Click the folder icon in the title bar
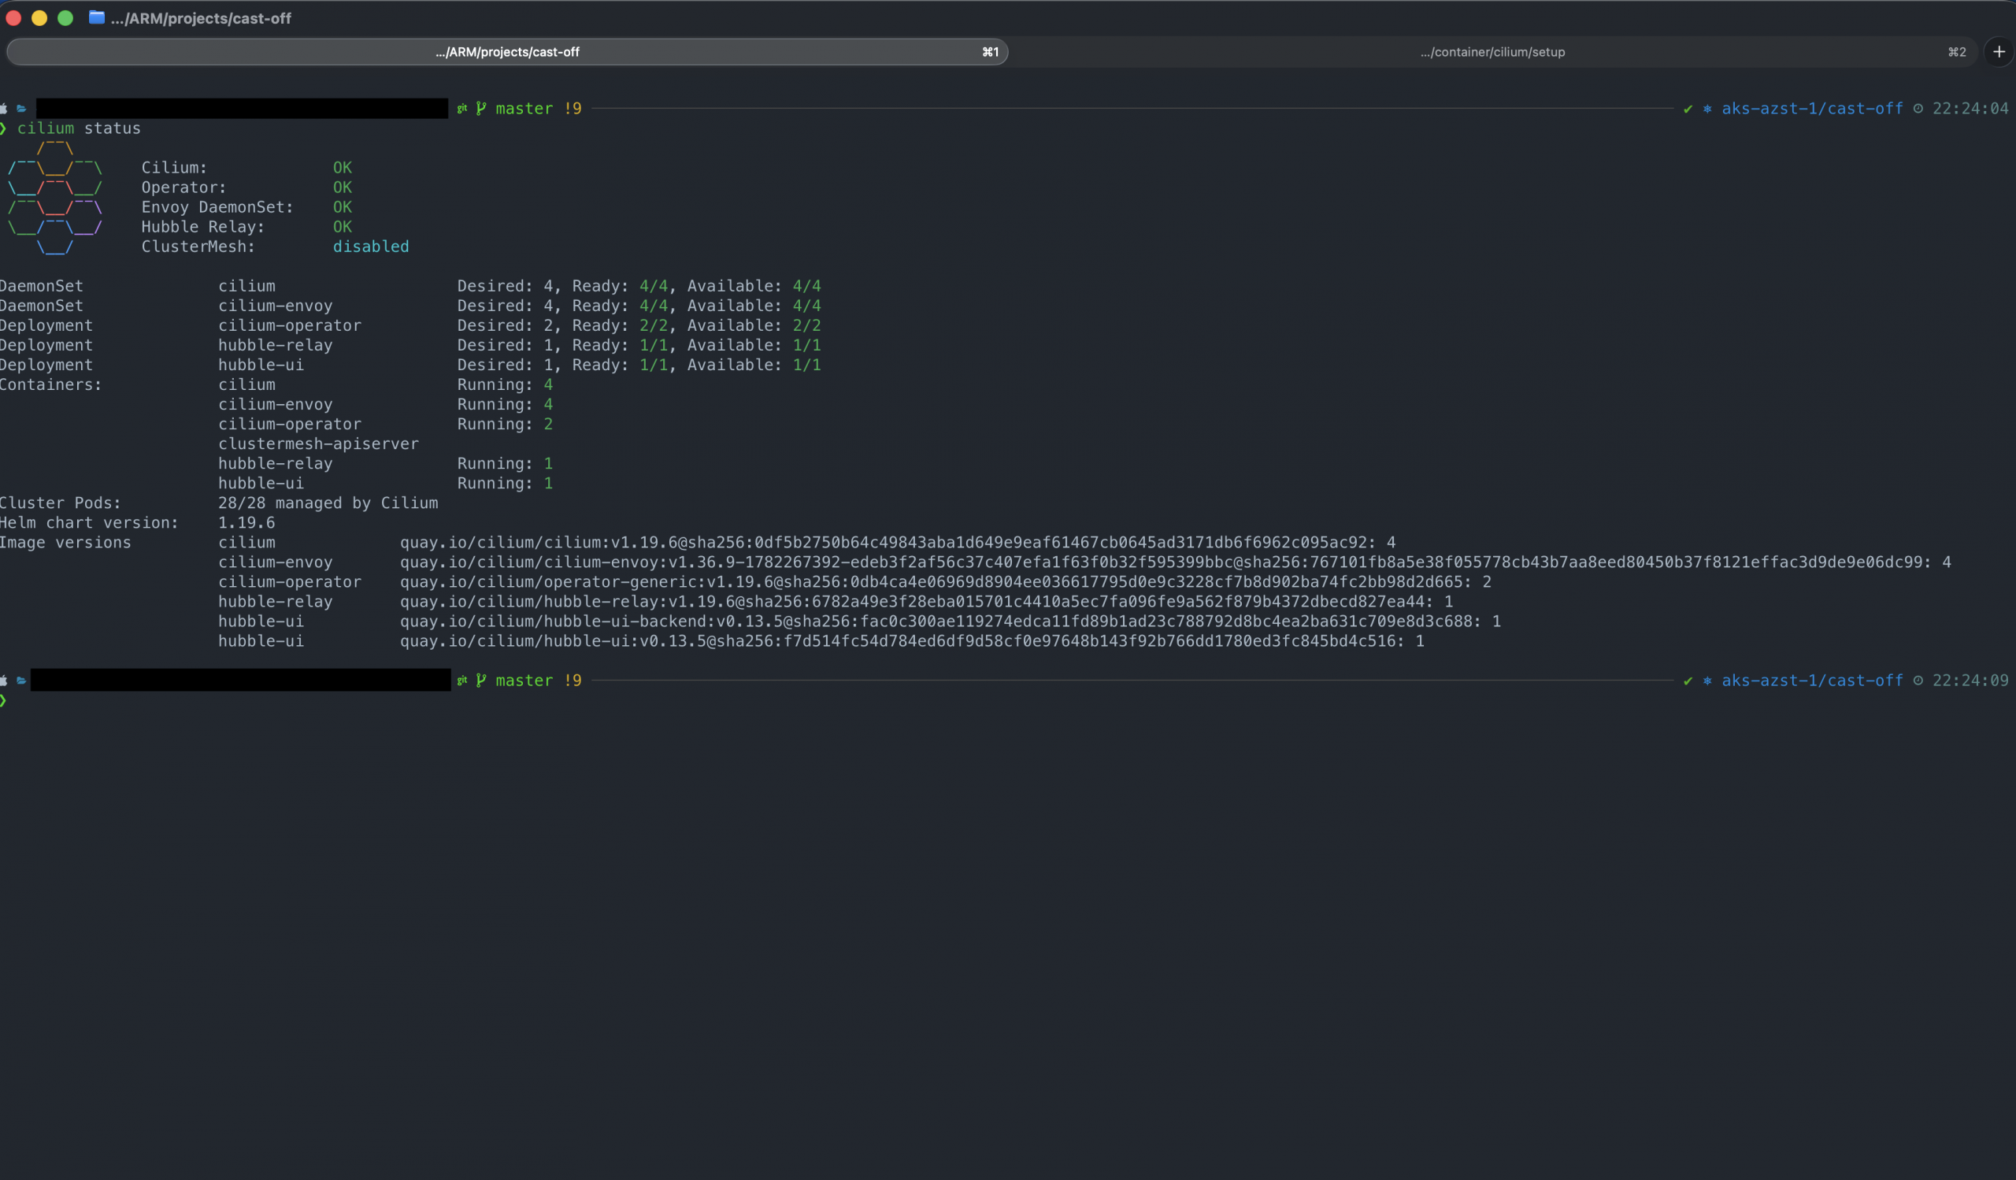The image size is (2016, 1180). click(97, 17)
